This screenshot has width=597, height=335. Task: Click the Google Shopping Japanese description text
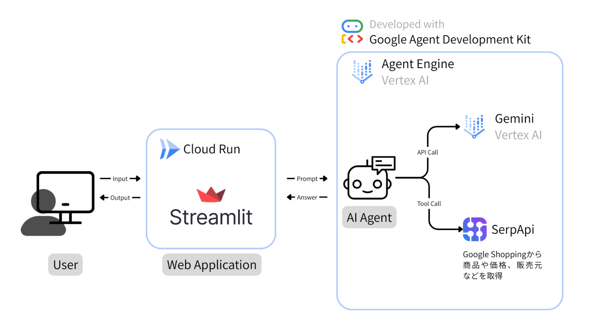(x=502, y=265)
